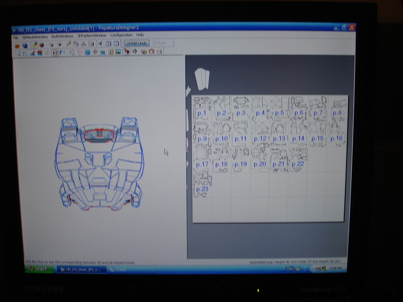Click the letter T text icon

coord(111,52)
